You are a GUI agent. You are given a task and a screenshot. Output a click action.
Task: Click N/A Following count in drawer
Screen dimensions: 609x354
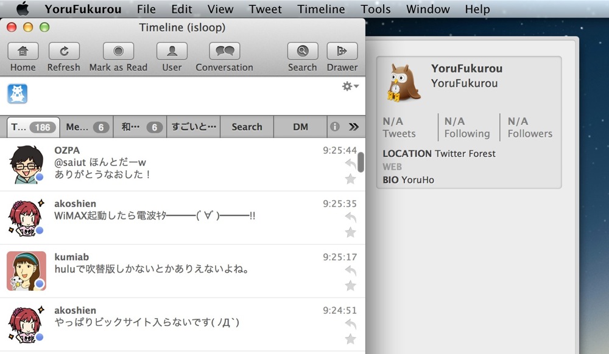(x=467, y=127)
